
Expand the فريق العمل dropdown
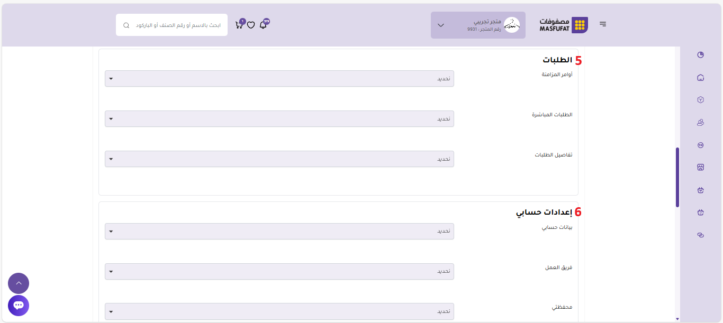click(279, 271)
